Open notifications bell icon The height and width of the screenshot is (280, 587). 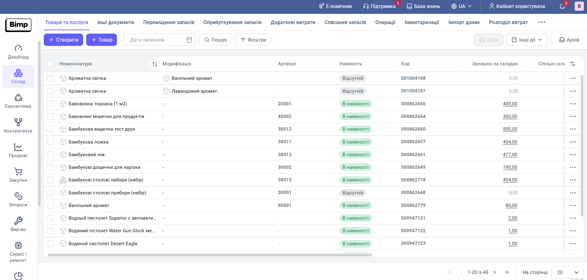(x=562, y=6)
